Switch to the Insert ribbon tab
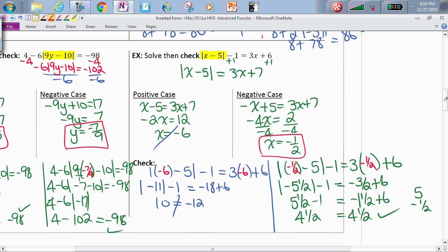The width and height of the screenshot is (448, 252). click(x=51, y=27)
